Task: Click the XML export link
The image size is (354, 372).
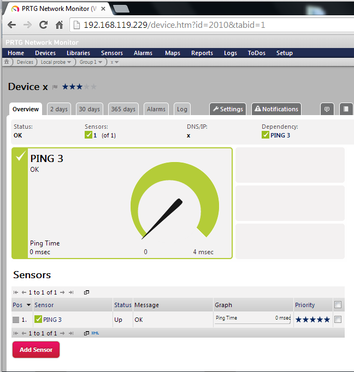Action: click(95, 333)
